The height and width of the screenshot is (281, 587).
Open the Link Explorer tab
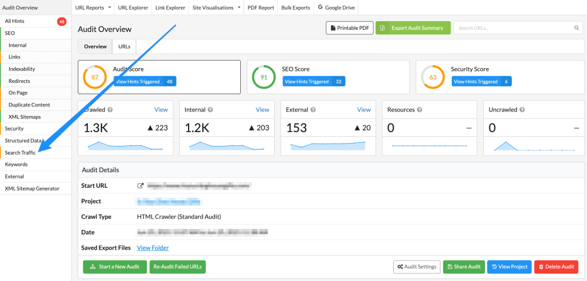(170, 7)
